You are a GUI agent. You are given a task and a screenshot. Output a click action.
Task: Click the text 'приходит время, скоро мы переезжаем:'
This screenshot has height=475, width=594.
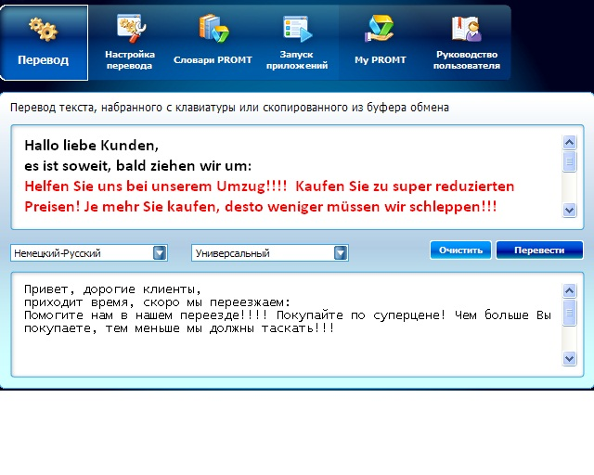point(157,302)
